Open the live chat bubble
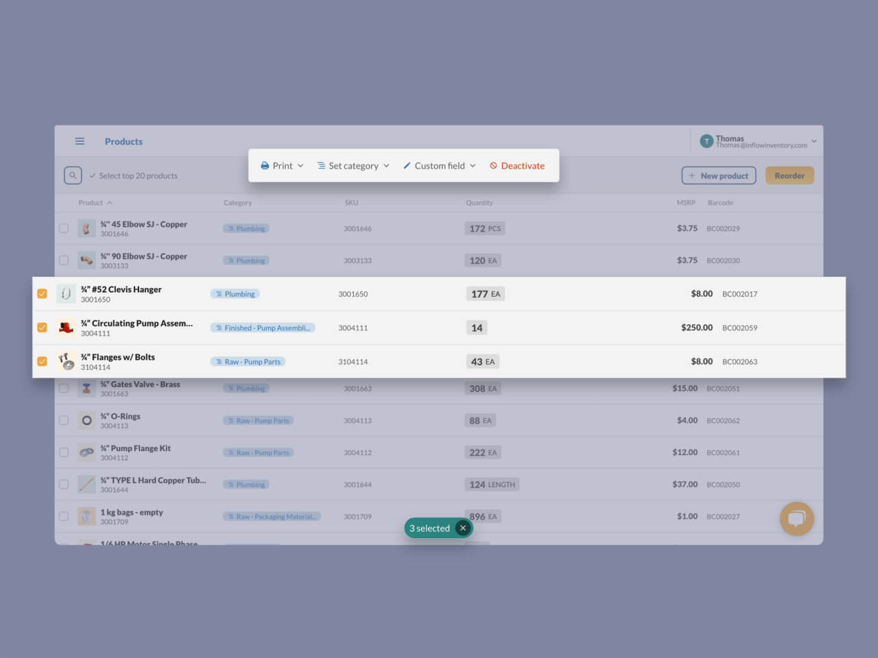The width and height of the screenshot is (878, 658). click(x=796, y=519)
